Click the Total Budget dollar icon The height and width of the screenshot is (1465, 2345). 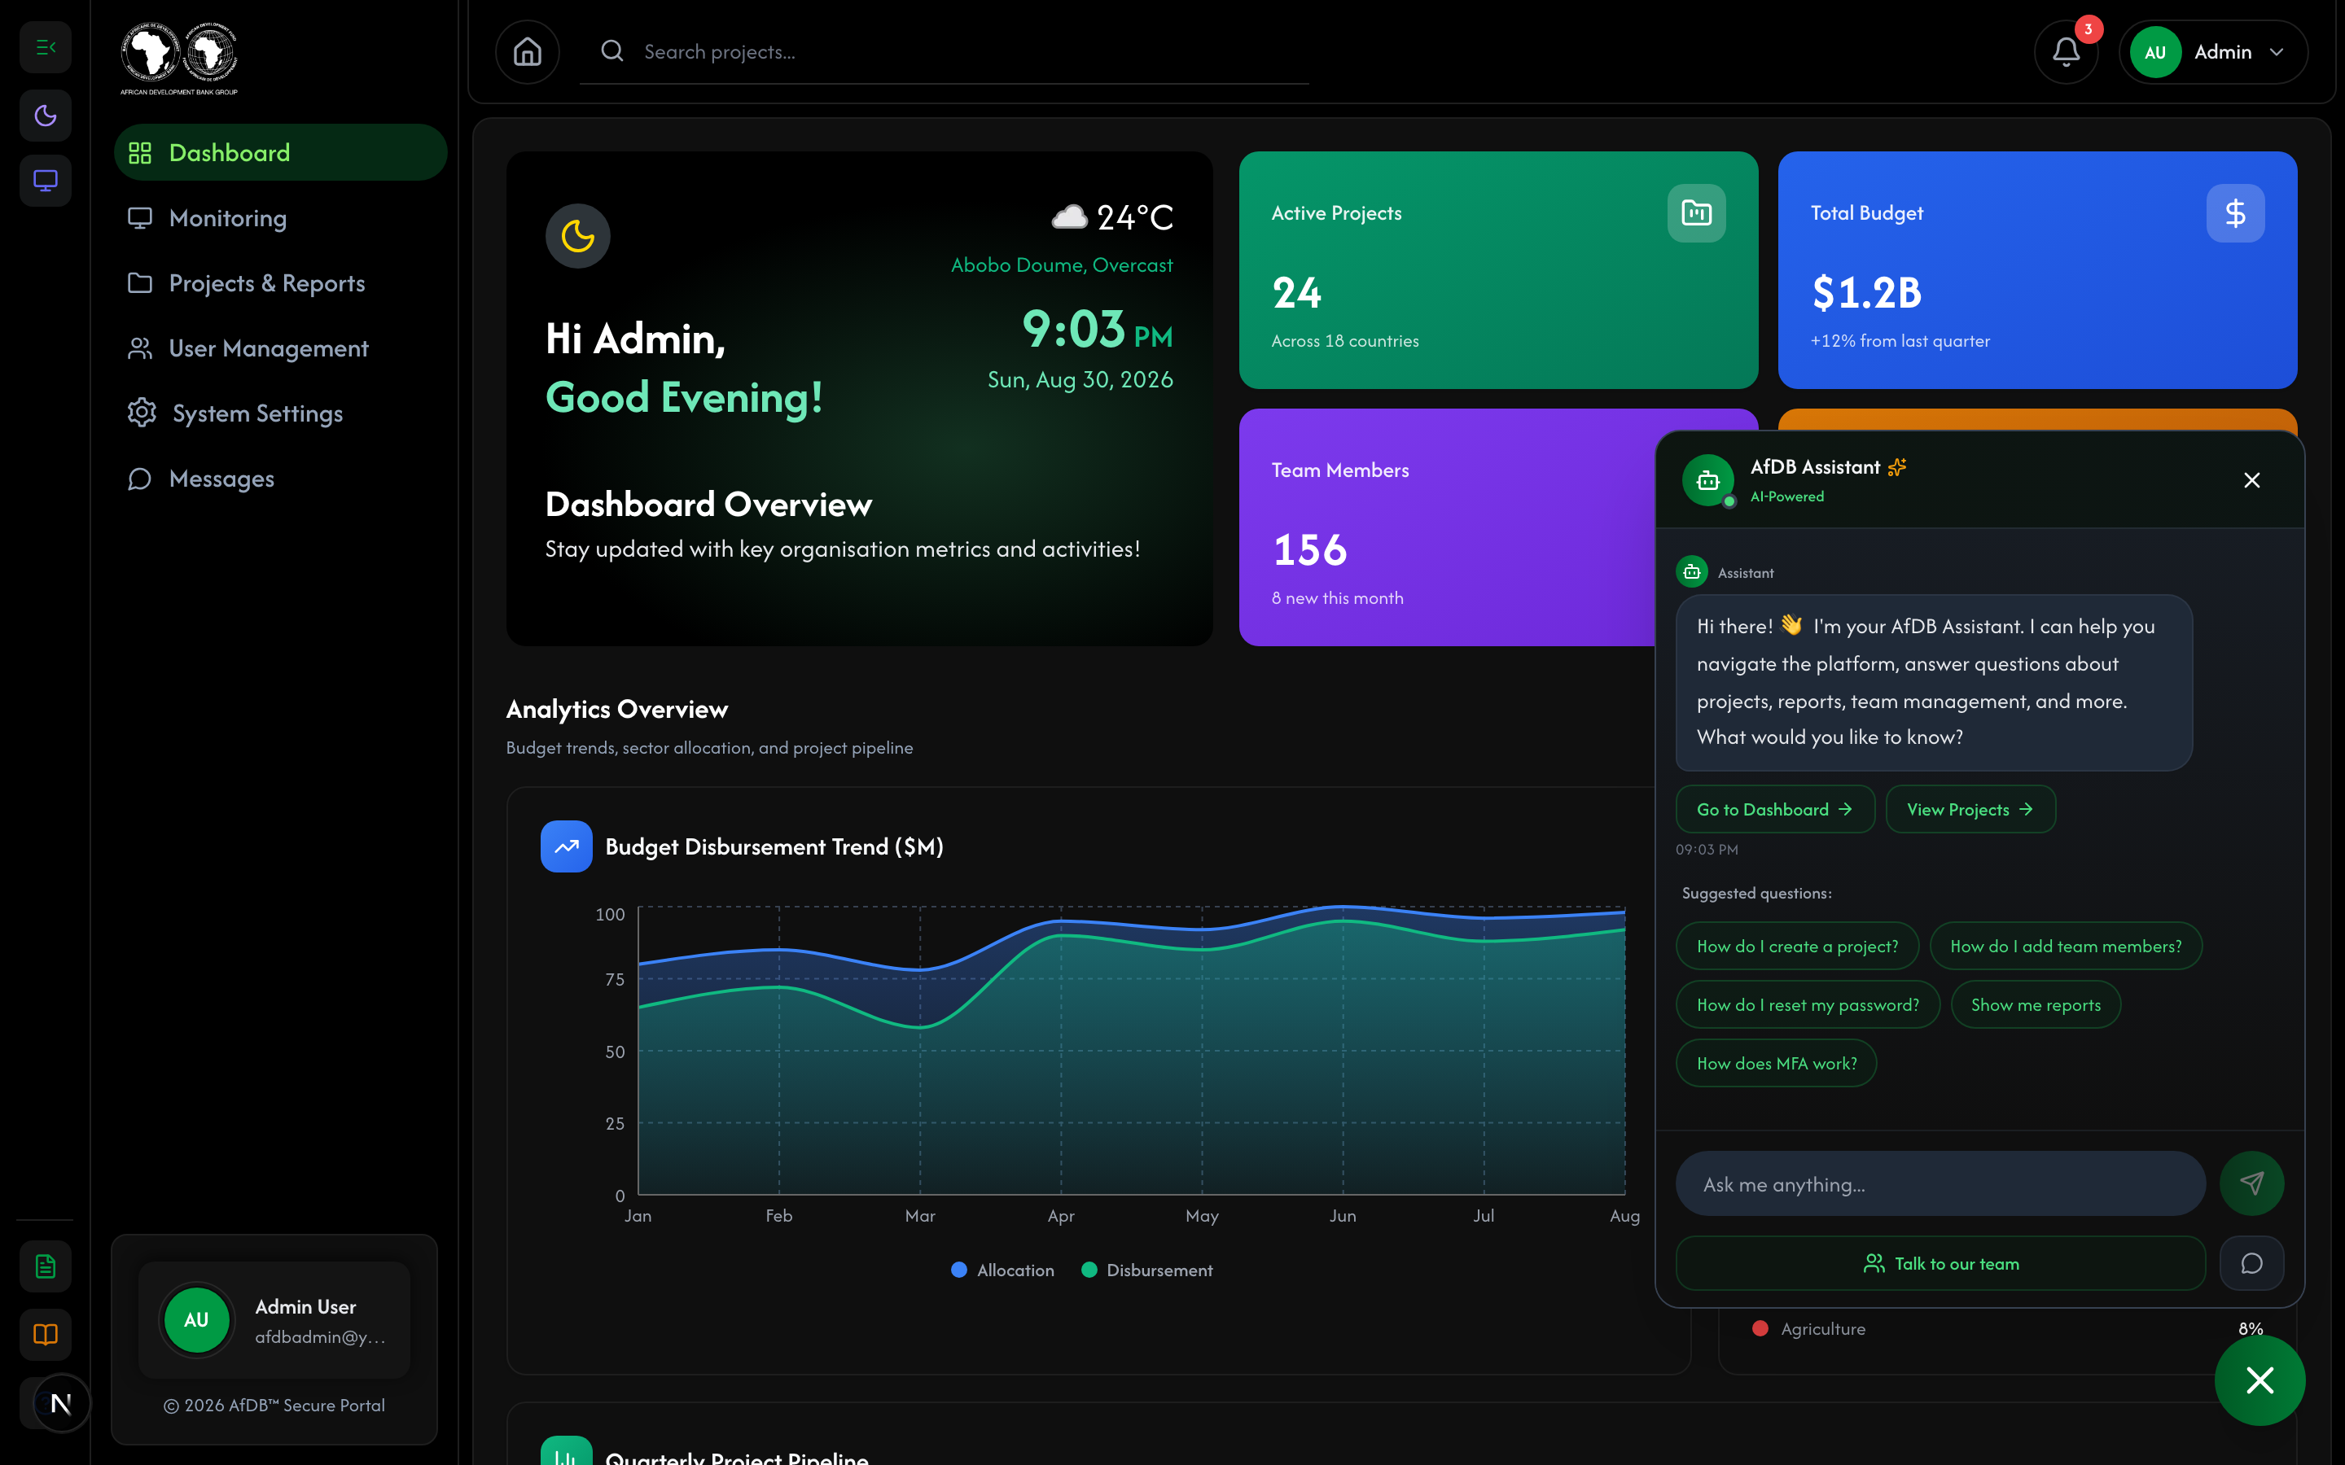coord(2234,213)
